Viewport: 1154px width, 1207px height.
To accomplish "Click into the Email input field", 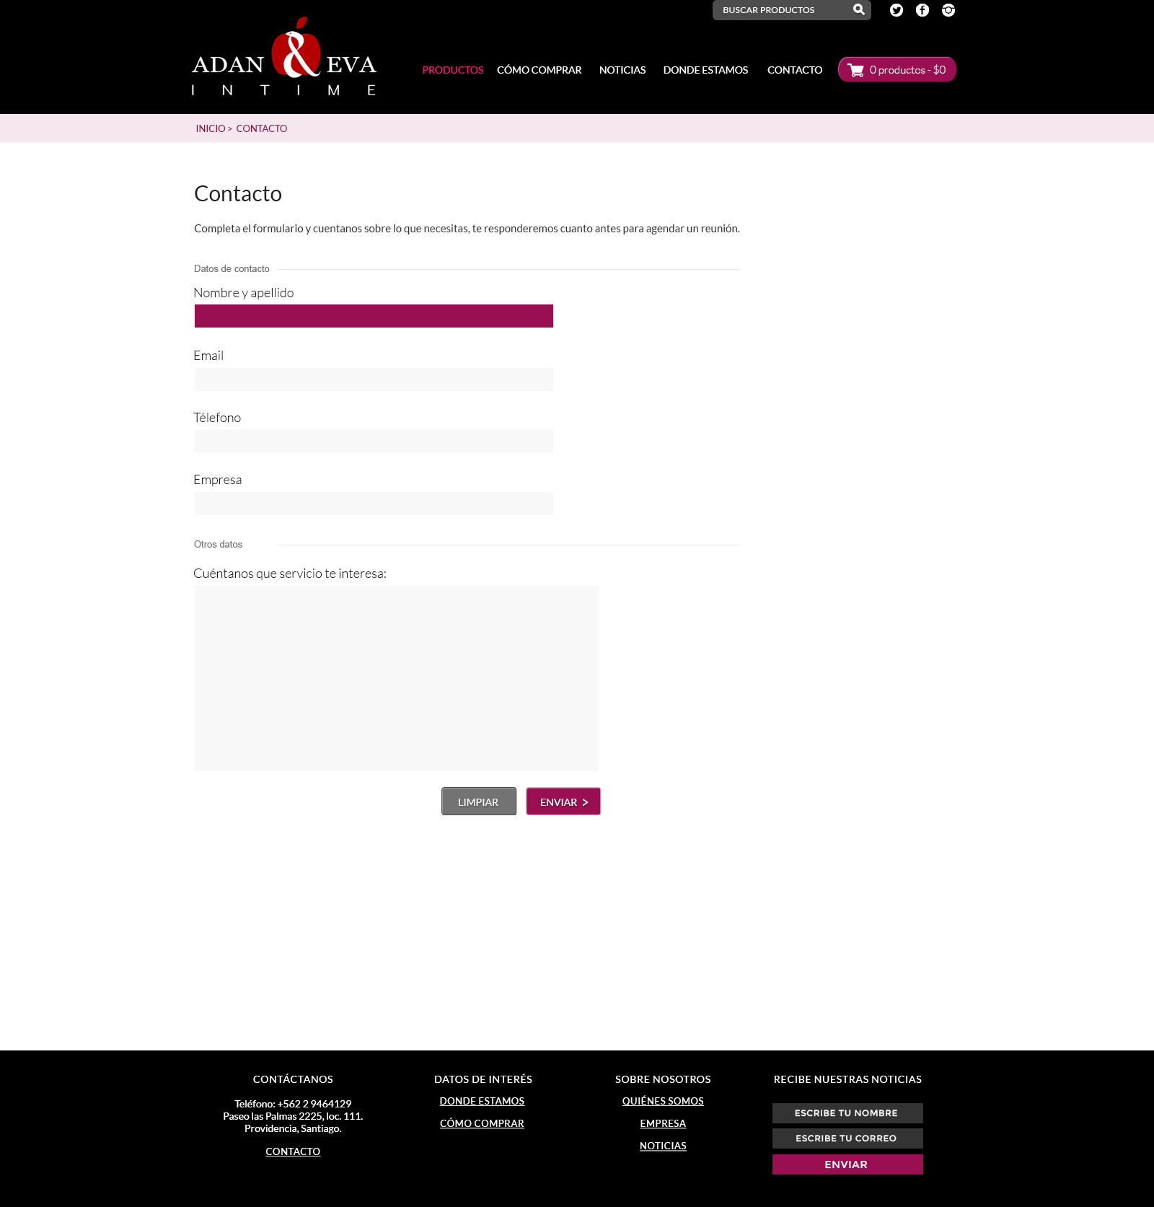I will click(x=374, y=379).
